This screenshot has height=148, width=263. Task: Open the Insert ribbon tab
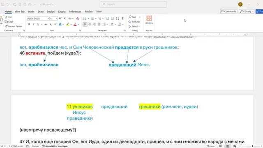click(x=31, y=12)
